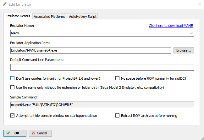The image size is (204, 140).
Task: Click the Sample Command read-only field
Action: [102, 105]
